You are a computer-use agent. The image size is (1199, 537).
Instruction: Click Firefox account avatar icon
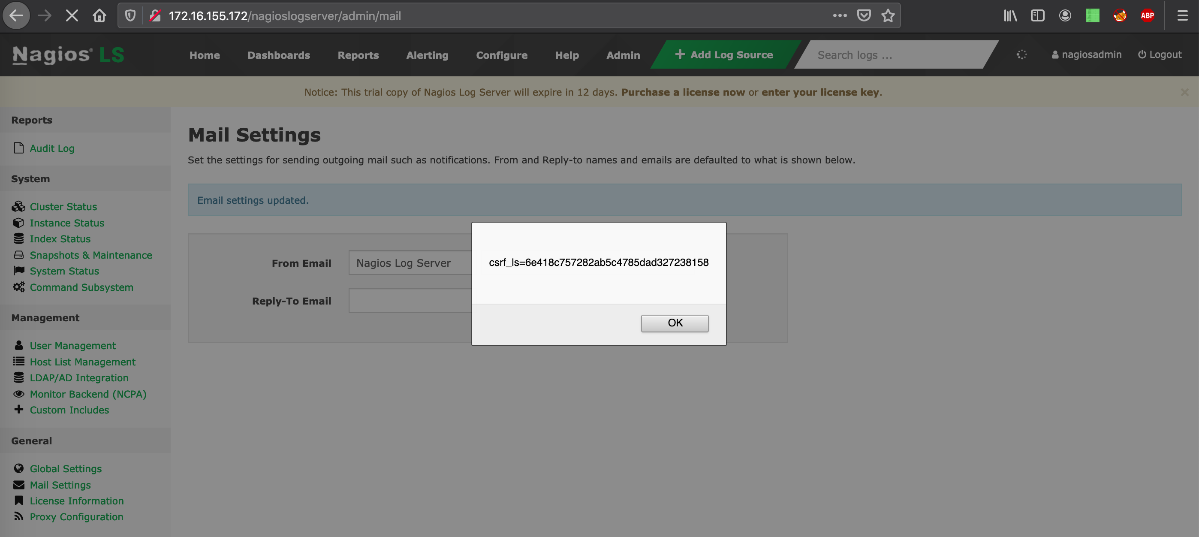click(x=1065, y=16)
